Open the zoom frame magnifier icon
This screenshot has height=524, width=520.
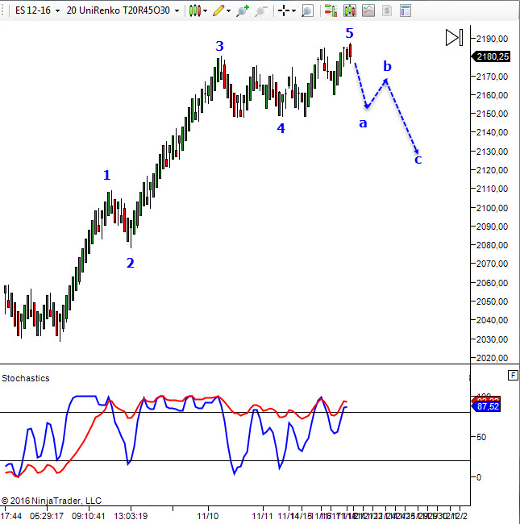coord(307,11)
